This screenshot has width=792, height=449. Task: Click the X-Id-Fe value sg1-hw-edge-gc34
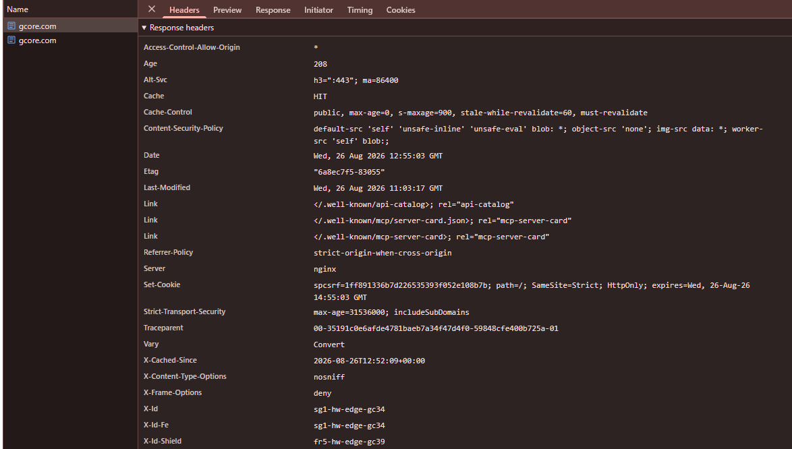(x=349, y=425)
